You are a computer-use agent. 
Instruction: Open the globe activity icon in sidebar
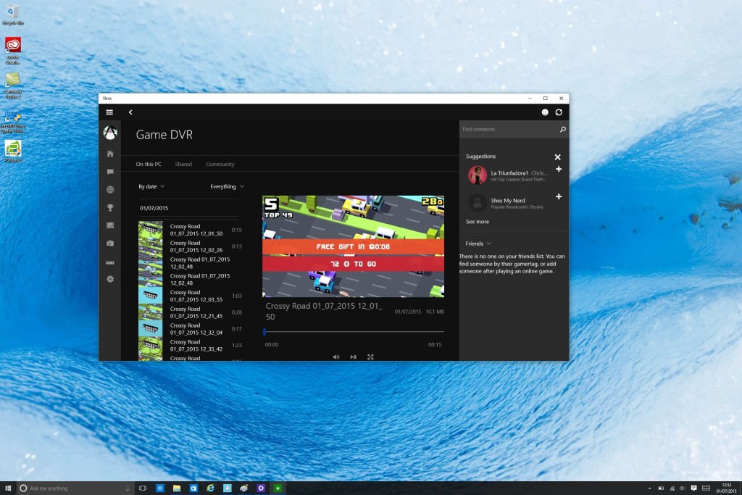110,190
